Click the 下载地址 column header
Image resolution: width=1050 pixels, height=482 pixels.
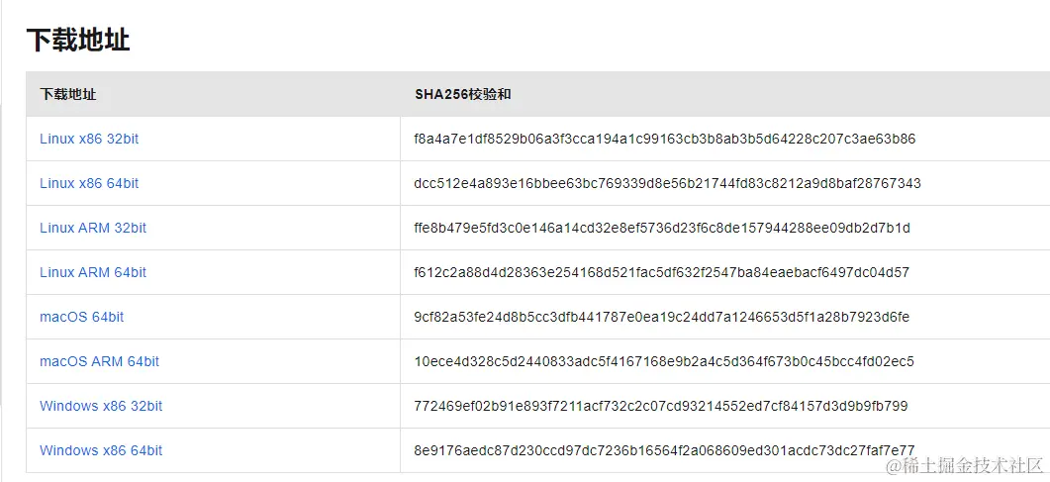(68, 94)
